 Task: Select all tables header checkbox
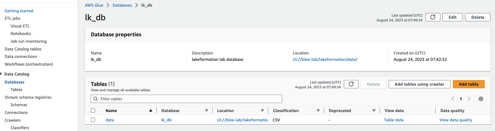point(93,111)
